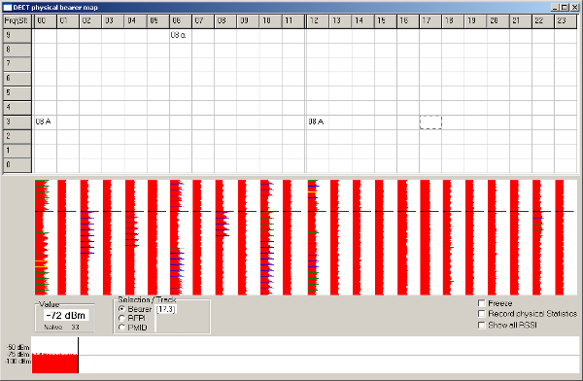Click frequency row header 7
The width and height of the screenshot is (583, 381).
pyautogui.click(x=17, y=64)
